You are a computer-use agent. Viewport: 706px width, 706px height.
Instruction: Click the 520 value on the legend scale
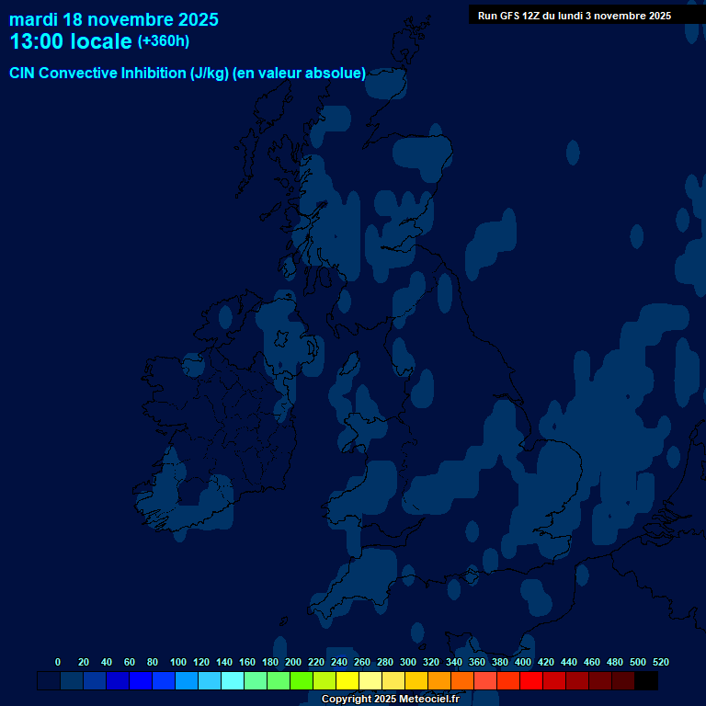pos(660,662)
